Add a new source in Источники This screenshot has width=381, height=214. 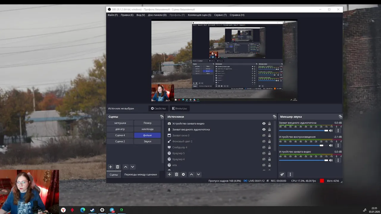coord(169,174)
